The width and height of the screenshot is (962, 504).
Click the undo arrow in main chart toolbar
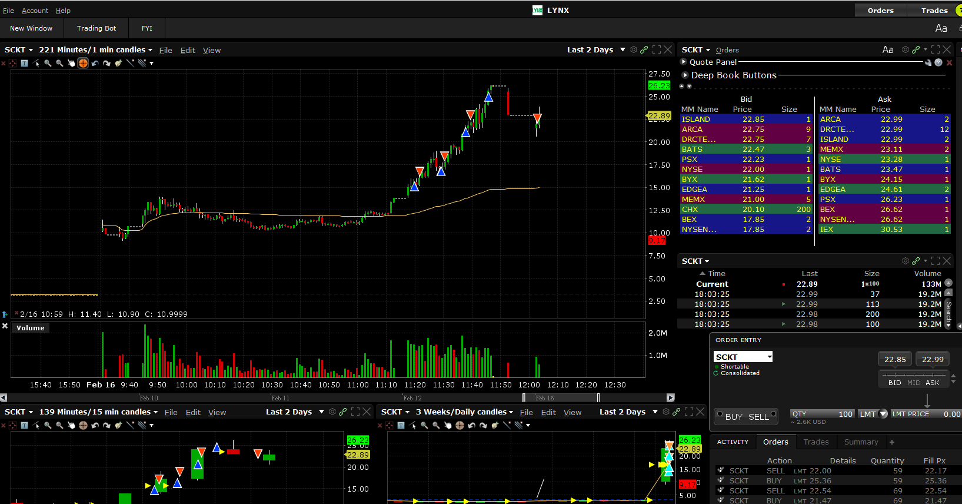95,63
